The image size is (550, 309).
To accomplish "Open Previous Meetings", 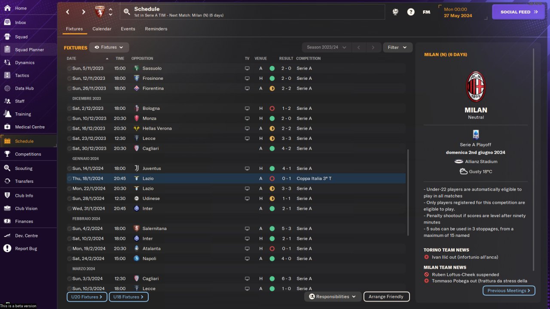I will [509, 291].
